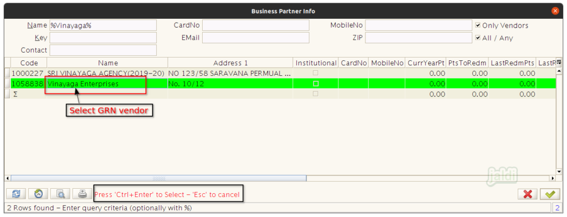Click the Contact input field

pos(103,50)
